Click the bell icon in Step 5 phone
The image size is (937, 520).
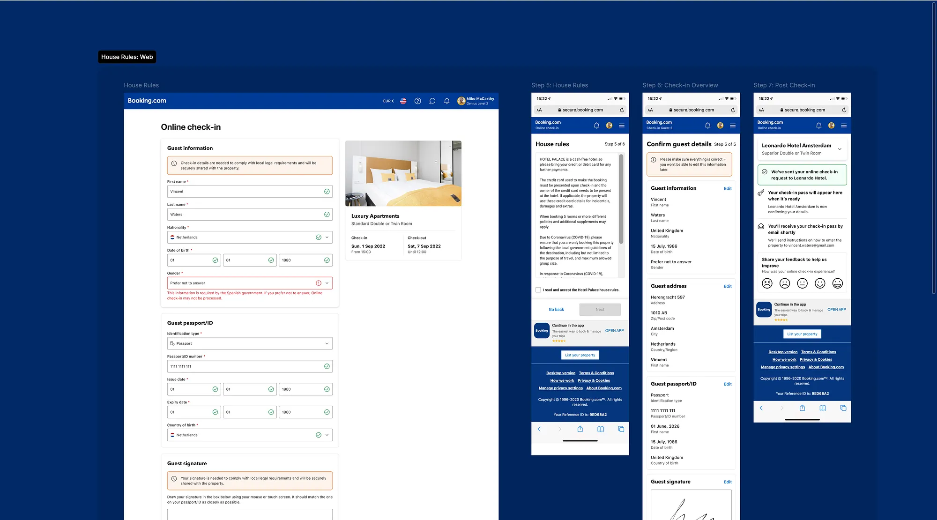tap(596, 126)
